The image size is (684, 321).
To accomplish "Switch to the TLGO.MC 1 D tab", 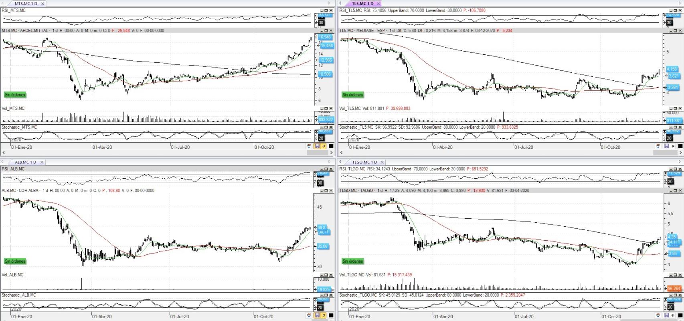I will (x=364, y=162).
